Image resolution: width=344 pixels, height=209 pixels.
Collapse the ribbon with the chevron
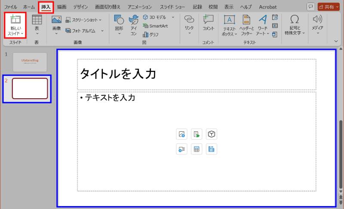click(x=336, y=41)
